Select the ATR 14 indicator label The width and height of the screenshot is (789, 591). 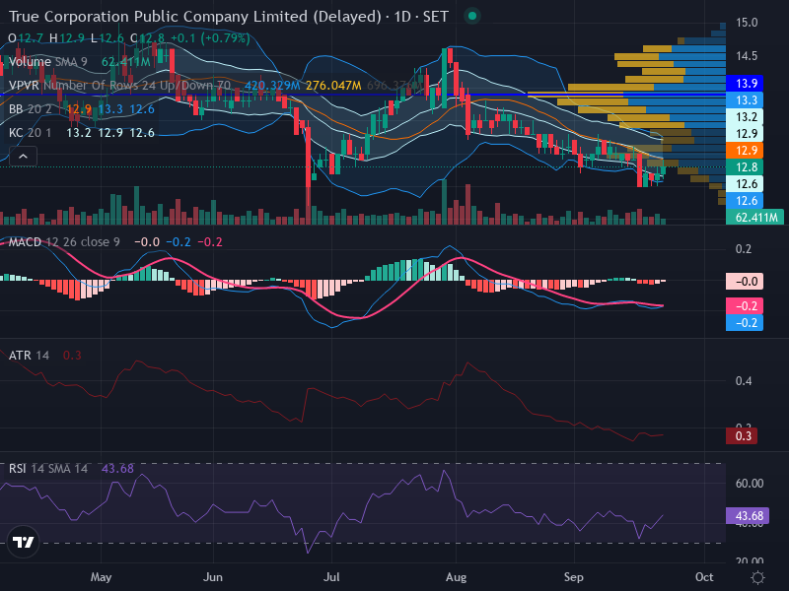coord(30,356)
